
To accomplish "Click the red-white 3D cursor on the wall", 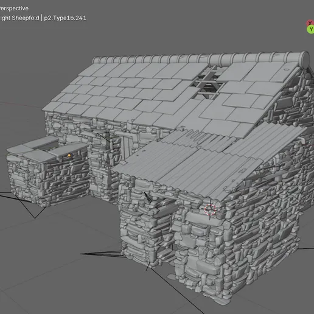I will tap(210, 209).
